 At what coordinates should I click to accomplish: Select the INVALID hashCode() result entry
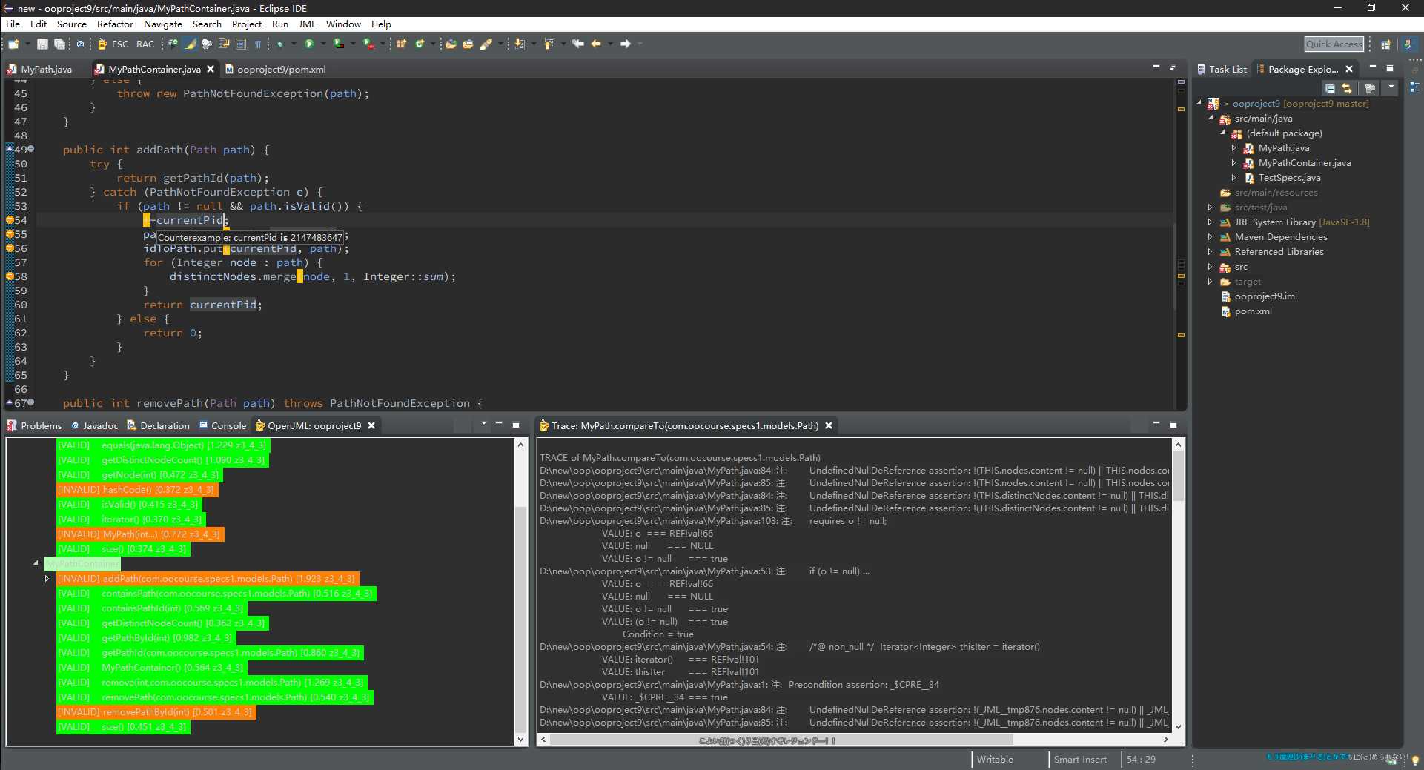(x=137, y=490)
